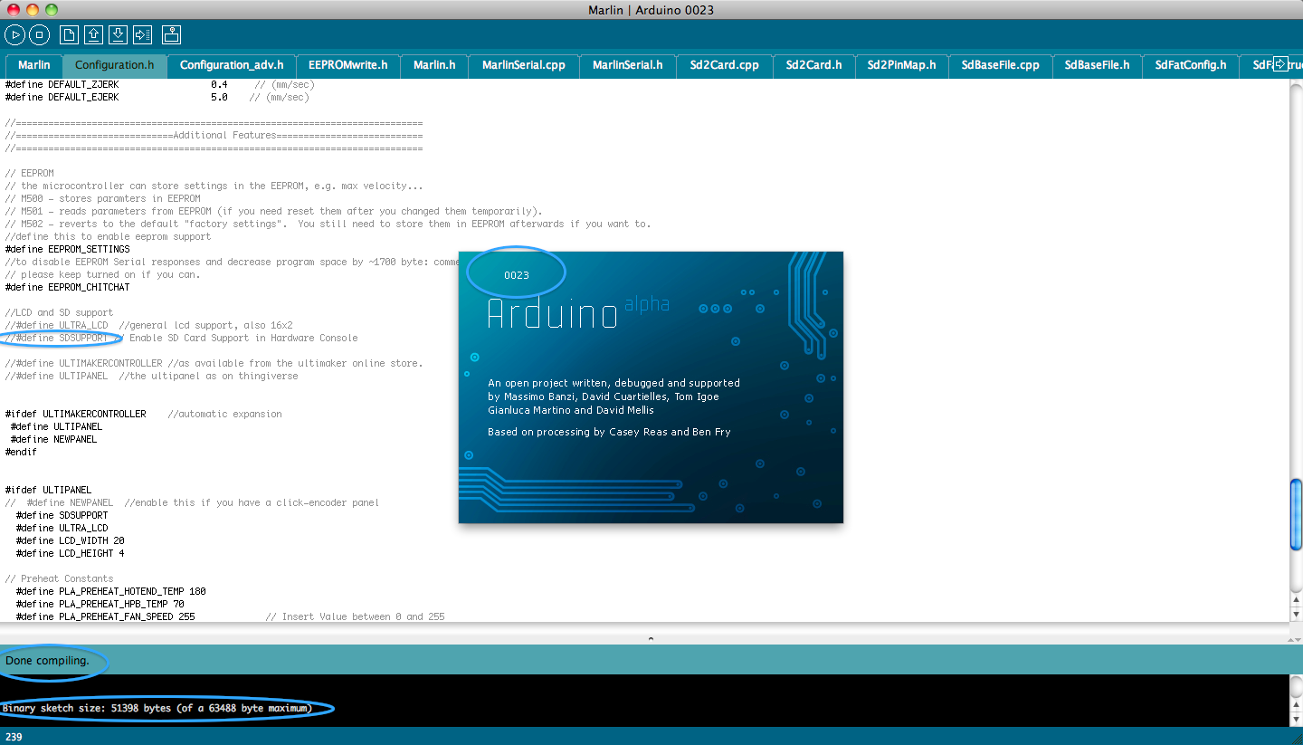The height and width of the screenshot is (745, 1303).
Task: Click the "// Preheat Constants" comment
Action: (x=60, y=578)
